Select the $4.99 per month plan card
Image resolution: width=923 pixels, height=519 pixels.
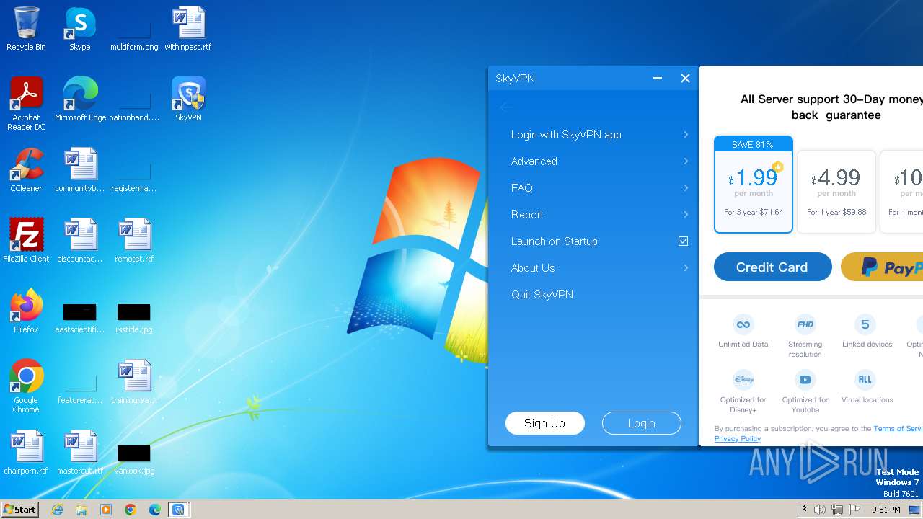(836, 191)
